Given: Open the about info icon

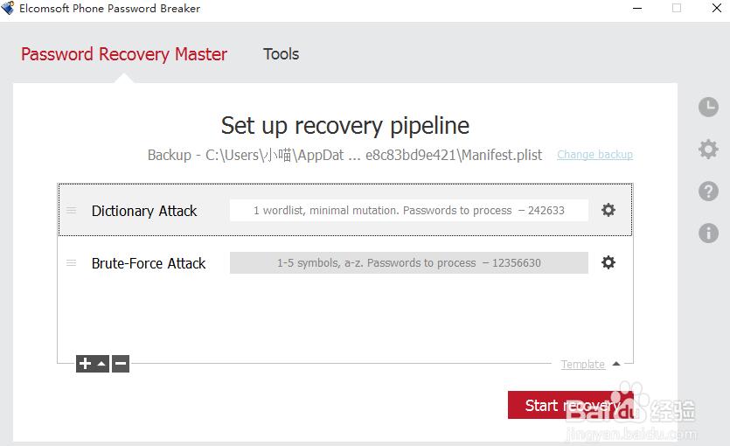Looking at the screenshot, I should click(x=708, y=233).
